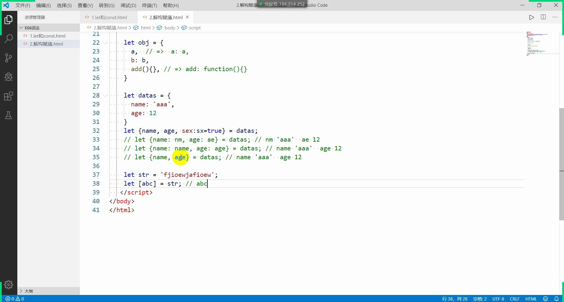Close the 2.解构赋值.html tab
Screen dimensions: 564x302
point(187,17)
